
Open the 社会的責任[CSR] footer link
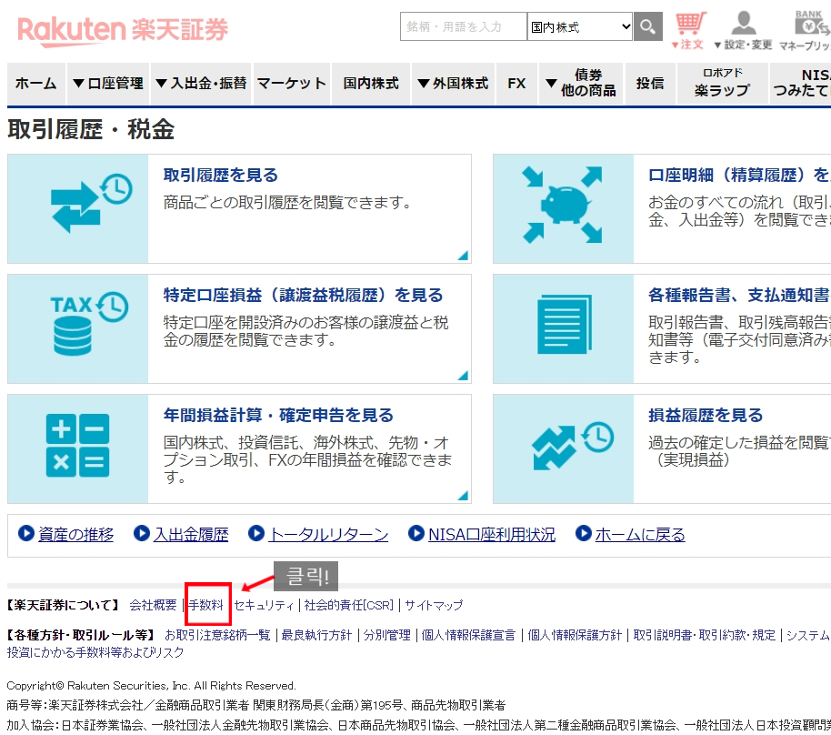click(x=349, y=605)
